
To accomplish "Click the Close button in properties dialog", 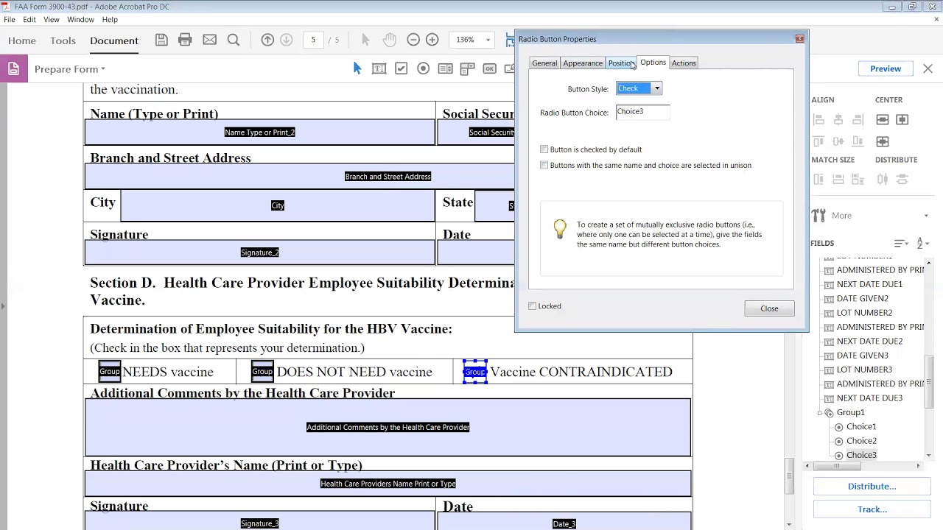I will pos(769,308).
